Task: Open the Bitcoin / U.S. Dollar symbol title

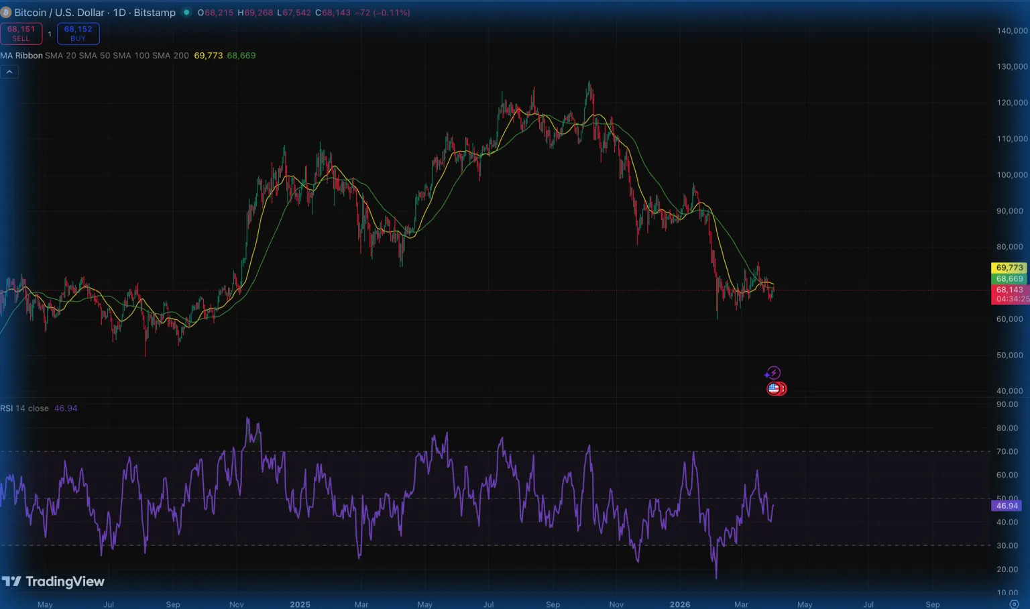Action: (x=94, y=13)
